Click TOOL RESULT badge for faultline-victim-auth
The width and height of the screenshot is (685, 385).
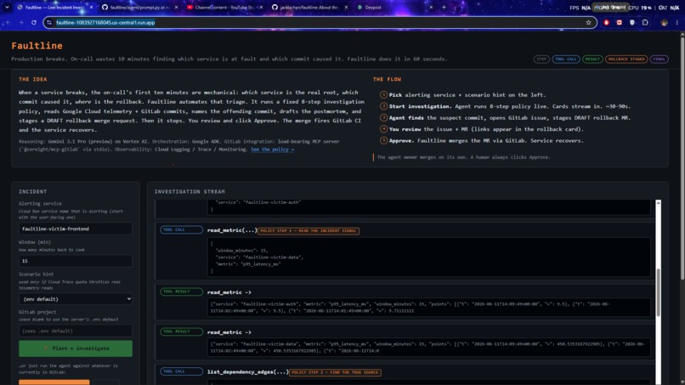[181, 292]
